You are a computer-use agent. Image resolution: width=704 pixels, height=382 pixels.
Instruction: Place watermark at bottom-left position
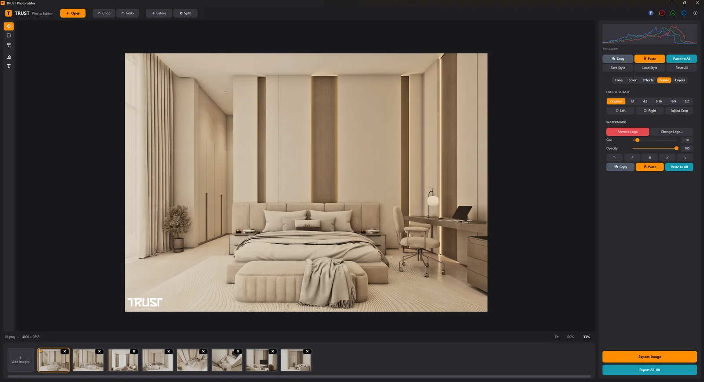667,157
